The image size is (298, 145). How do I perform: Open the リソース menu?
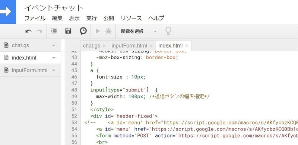[131, 18]
